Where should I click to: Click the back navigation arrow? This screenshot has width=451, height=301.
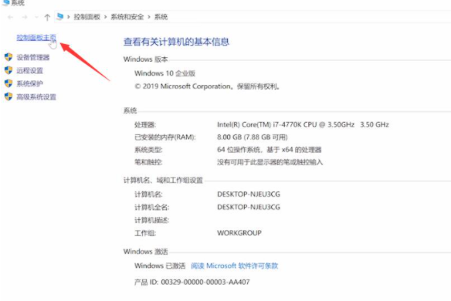tap(10, 17)
